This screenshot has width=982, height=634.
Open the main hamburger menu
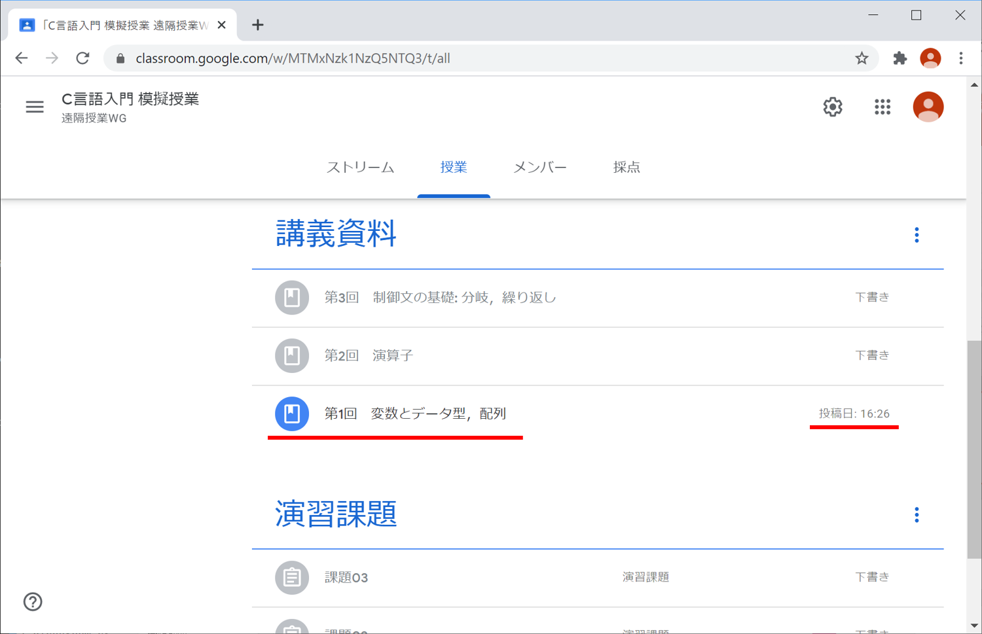[x=35, y=107]
